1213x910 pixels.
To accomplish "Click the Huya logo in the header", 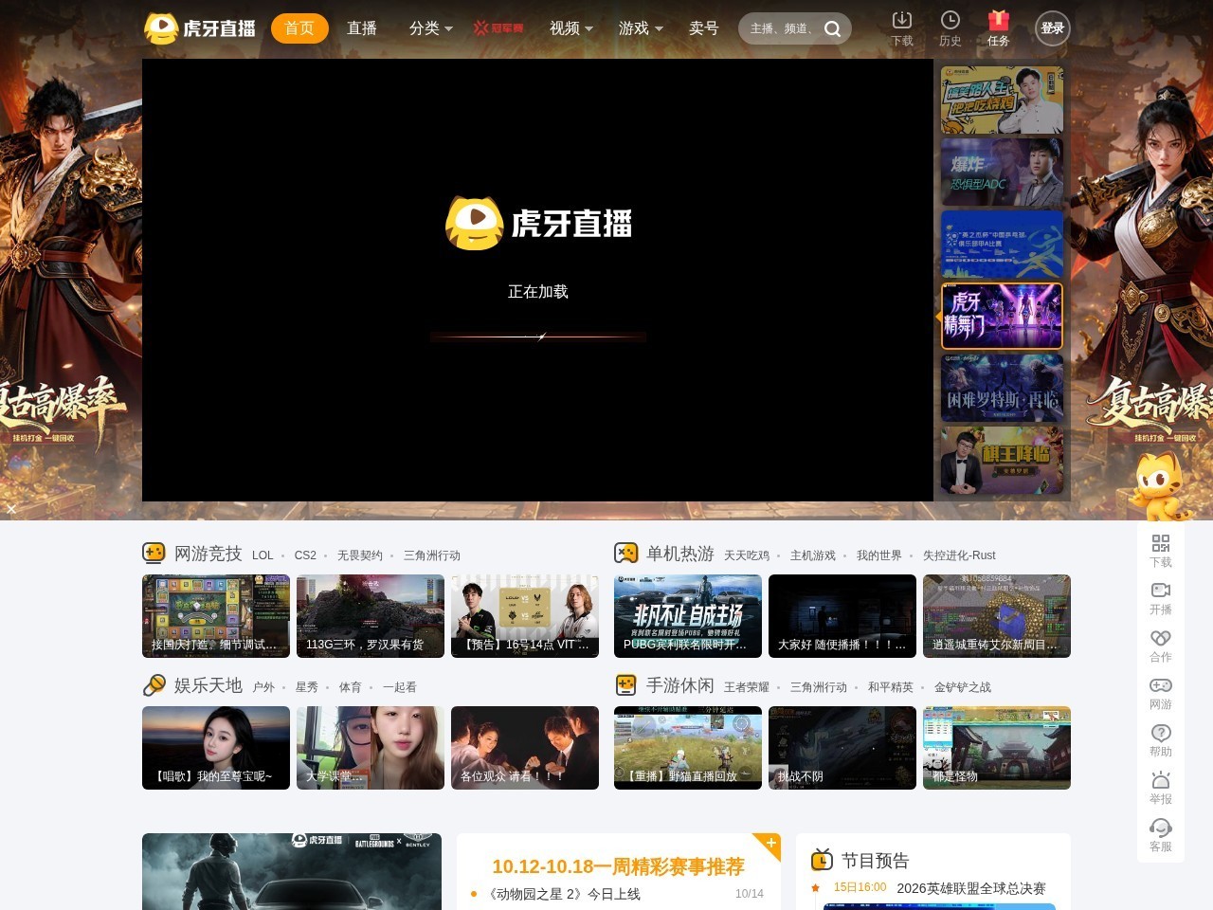I will [200, 28].
